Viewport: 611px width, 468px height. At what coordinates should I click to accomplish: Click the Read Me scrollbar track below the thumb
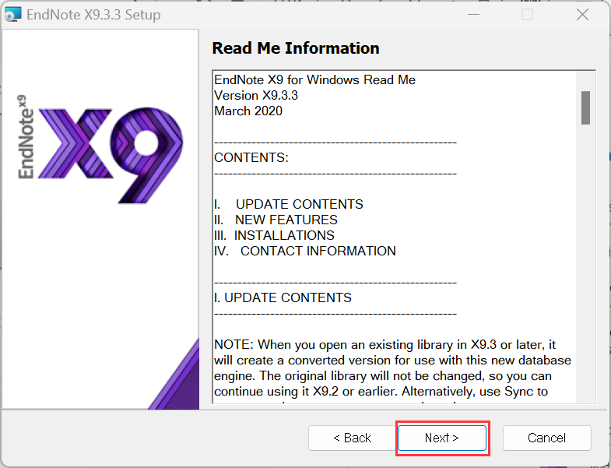coord(585,266)
